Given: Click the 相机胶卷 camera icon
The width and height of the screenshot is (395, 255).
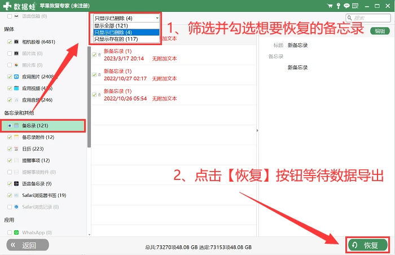Looking at the screenshot, I should pos(16,42).
